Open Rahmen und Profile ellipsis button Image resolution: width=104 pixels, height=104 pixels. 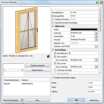[x=96, y=47]
